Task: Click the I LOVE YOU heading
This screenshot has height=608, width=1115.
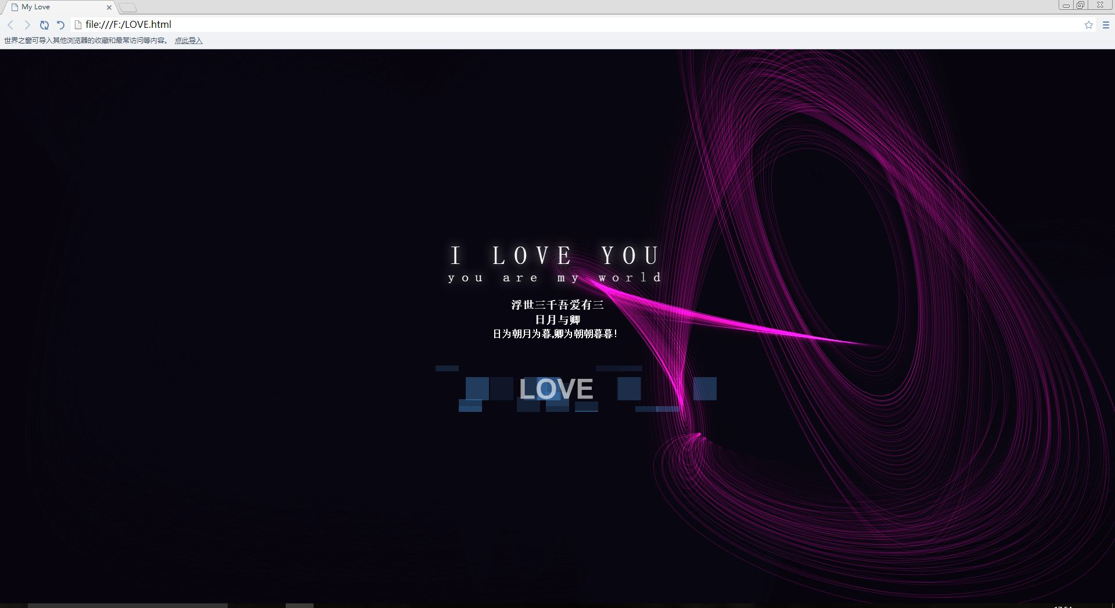Action: 555,256
